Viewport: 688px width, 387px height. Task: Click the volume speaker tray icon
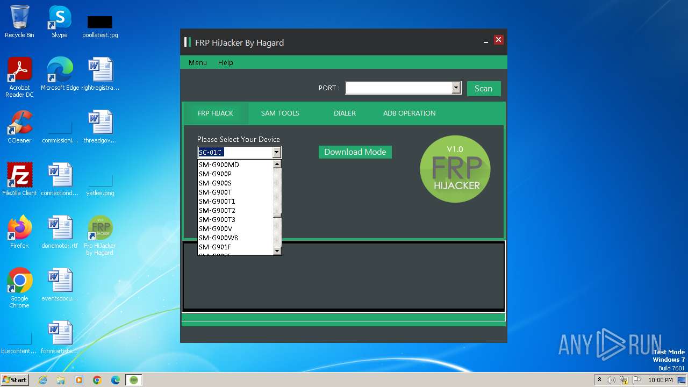pyautogui.click(x=611, y=380)
